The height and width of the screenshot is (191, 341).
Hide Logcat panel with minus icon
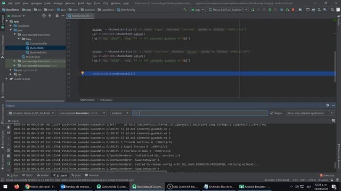[333, 105]
